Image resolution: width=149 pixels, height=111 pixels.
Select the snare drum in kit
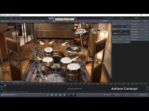pyautogui.click(x=48, y=61)
